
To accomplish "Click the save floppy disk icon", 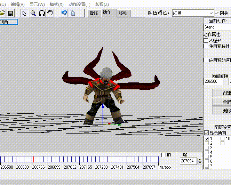I will click(11, 13).
